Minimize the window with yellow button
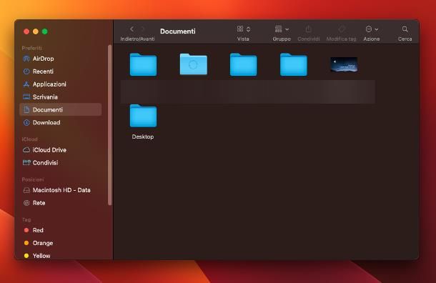The height and width of the screenshot is (283, 436). point(36,31)
